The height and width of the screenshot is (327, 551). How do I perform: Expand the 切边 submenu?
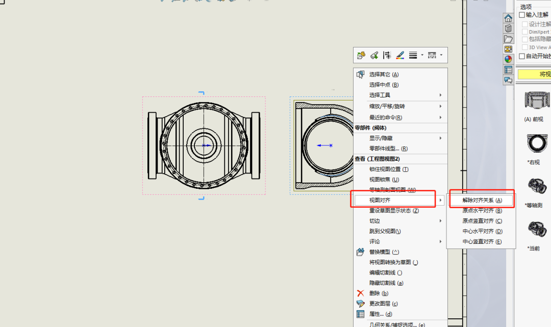point(374,220)
